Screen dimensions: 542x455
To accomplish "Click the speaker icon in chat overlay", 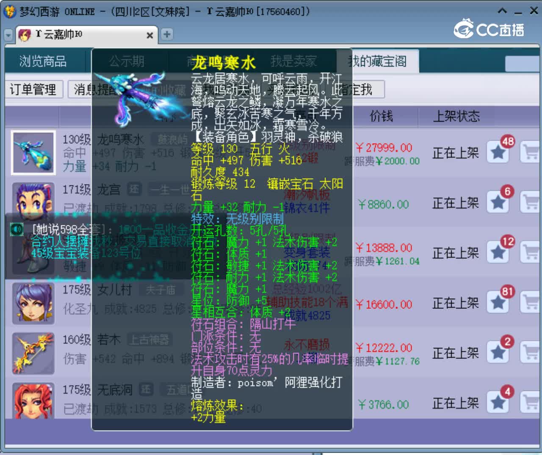I will pyautogui.click(x=17, y=229).
